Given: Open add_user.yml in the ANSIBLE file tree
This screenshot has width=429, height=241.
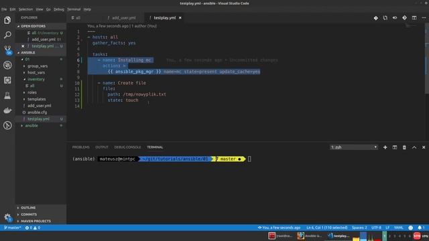Looking at the screenshot, I should (x=39, y=106).
